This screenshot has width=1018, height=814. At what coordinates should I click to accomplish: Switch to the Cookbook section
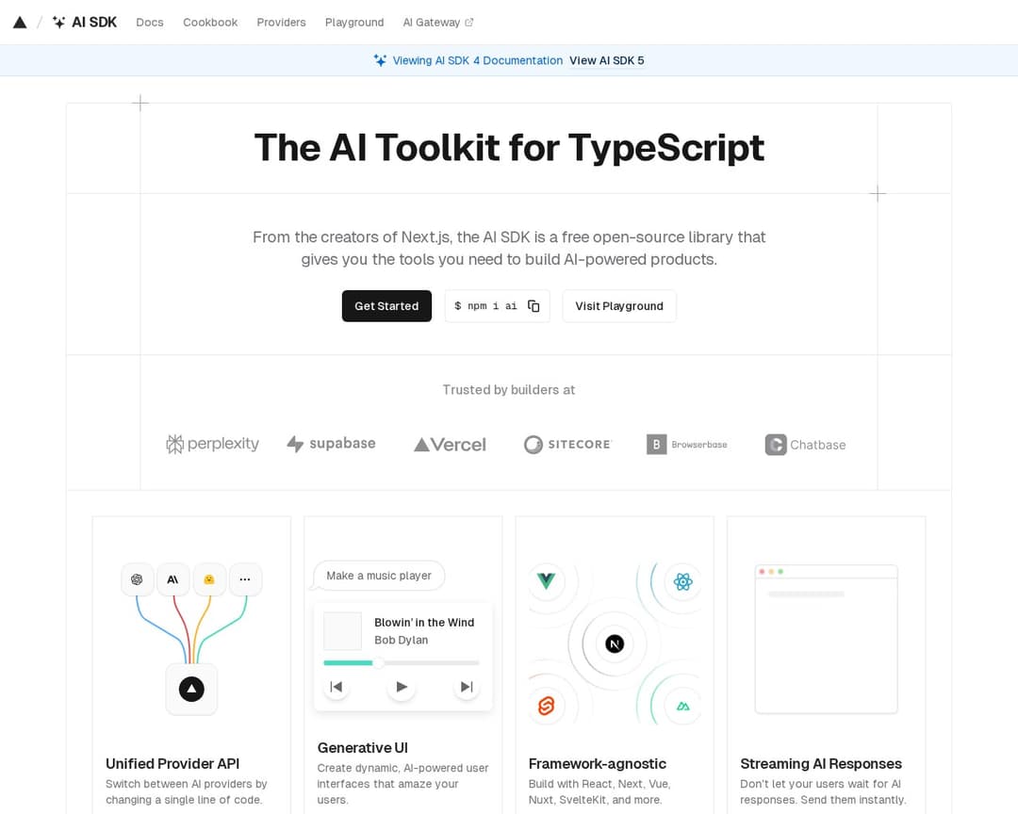(x=210, y=22)
